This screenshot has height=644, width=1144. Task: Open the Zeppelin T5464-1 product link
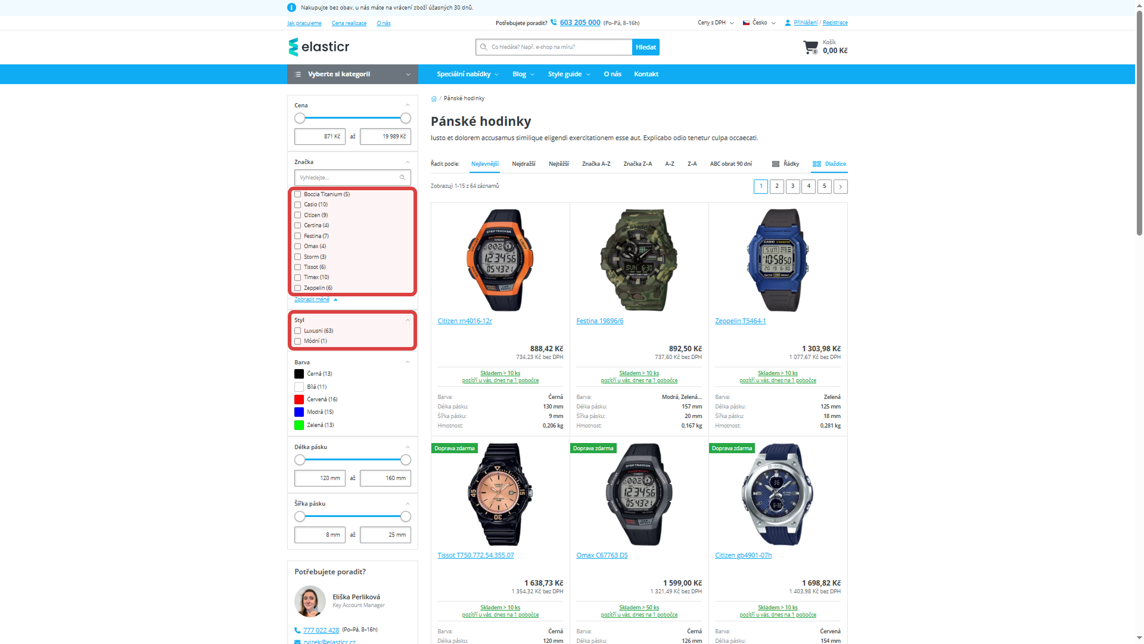[741, 321]
